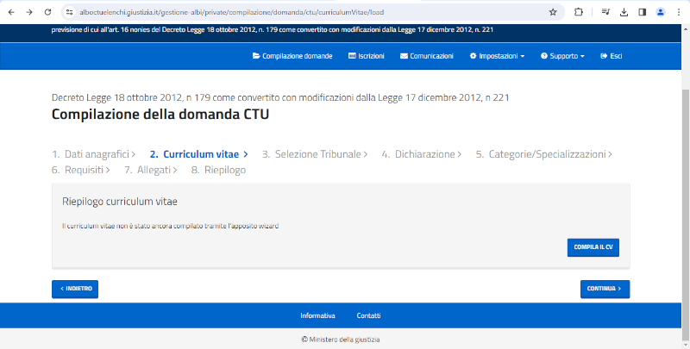Expand the Impostazioni dropdown menu
690x349 pixels.
498,56
